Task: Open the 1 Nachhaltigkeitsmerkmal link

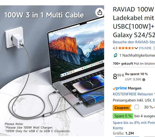Action: click(137, 56)
